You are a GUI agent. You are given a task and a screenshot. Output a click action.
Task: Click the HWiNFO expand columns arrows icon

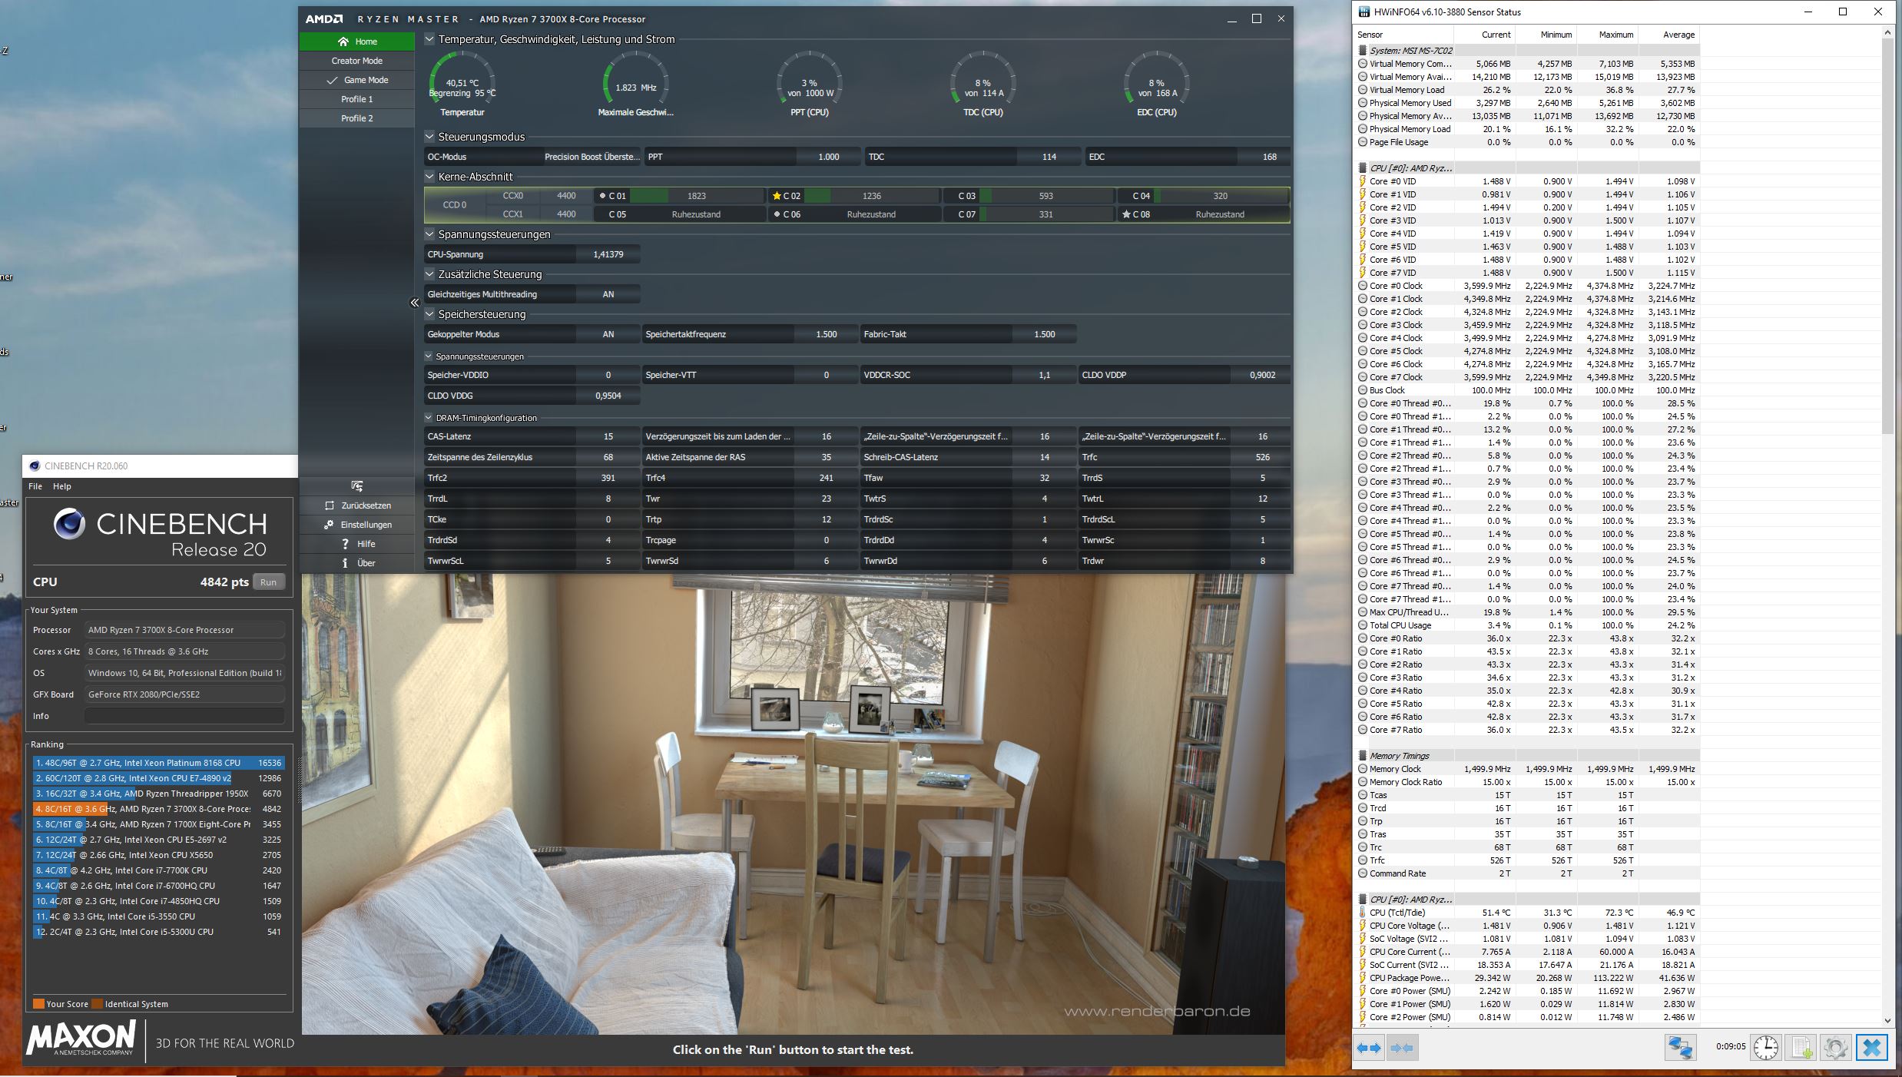(1368, 1048)
